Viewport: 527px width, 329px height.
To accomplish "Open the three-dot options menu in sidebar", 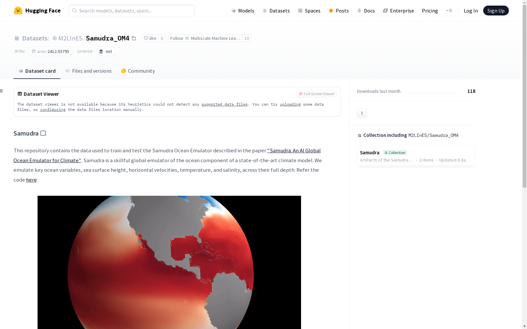I will click(362, 113).
